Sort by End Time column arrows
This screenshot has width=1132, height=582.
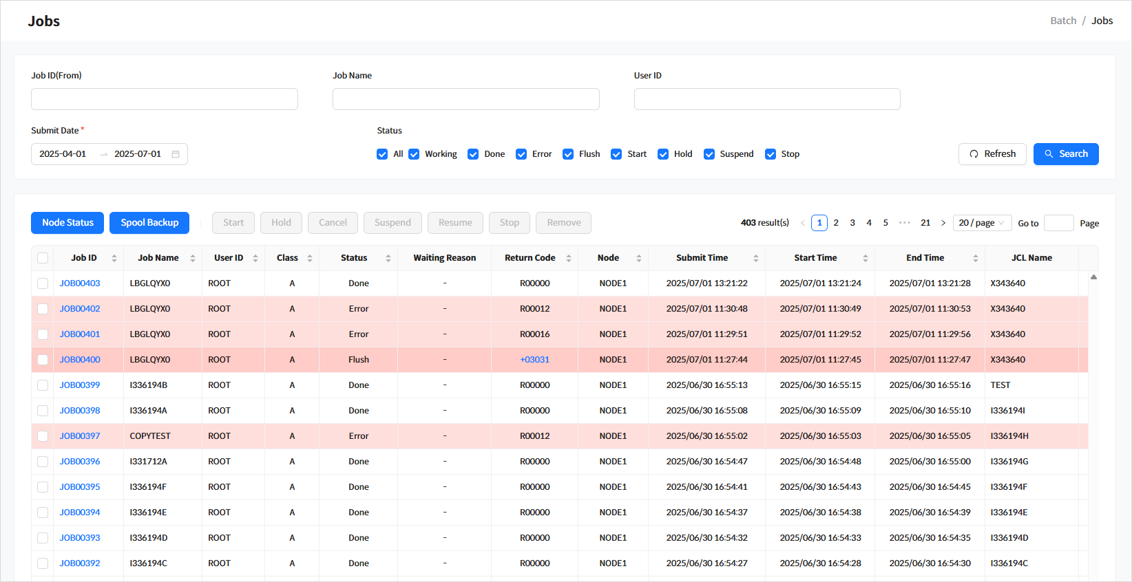point(975,258)
